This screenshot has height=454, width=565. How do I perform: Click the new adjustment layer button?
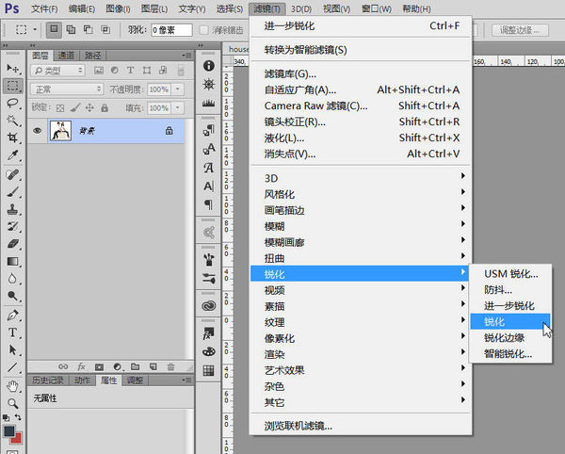pyautogui.click(x=117, y=366)
